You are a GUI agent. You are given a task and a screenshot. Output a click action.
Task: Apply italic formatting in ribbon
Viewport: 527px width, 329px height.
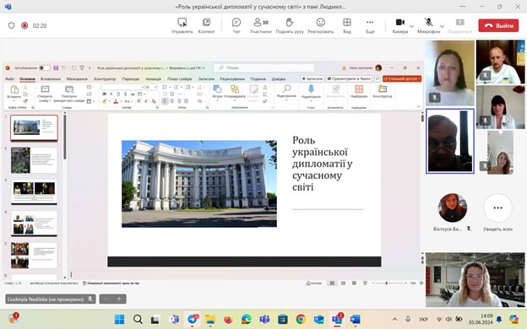111,94
